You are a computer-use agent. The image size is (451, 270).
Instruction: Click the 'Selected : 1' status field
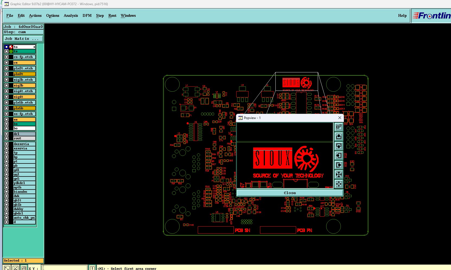(x=23, y=261)
